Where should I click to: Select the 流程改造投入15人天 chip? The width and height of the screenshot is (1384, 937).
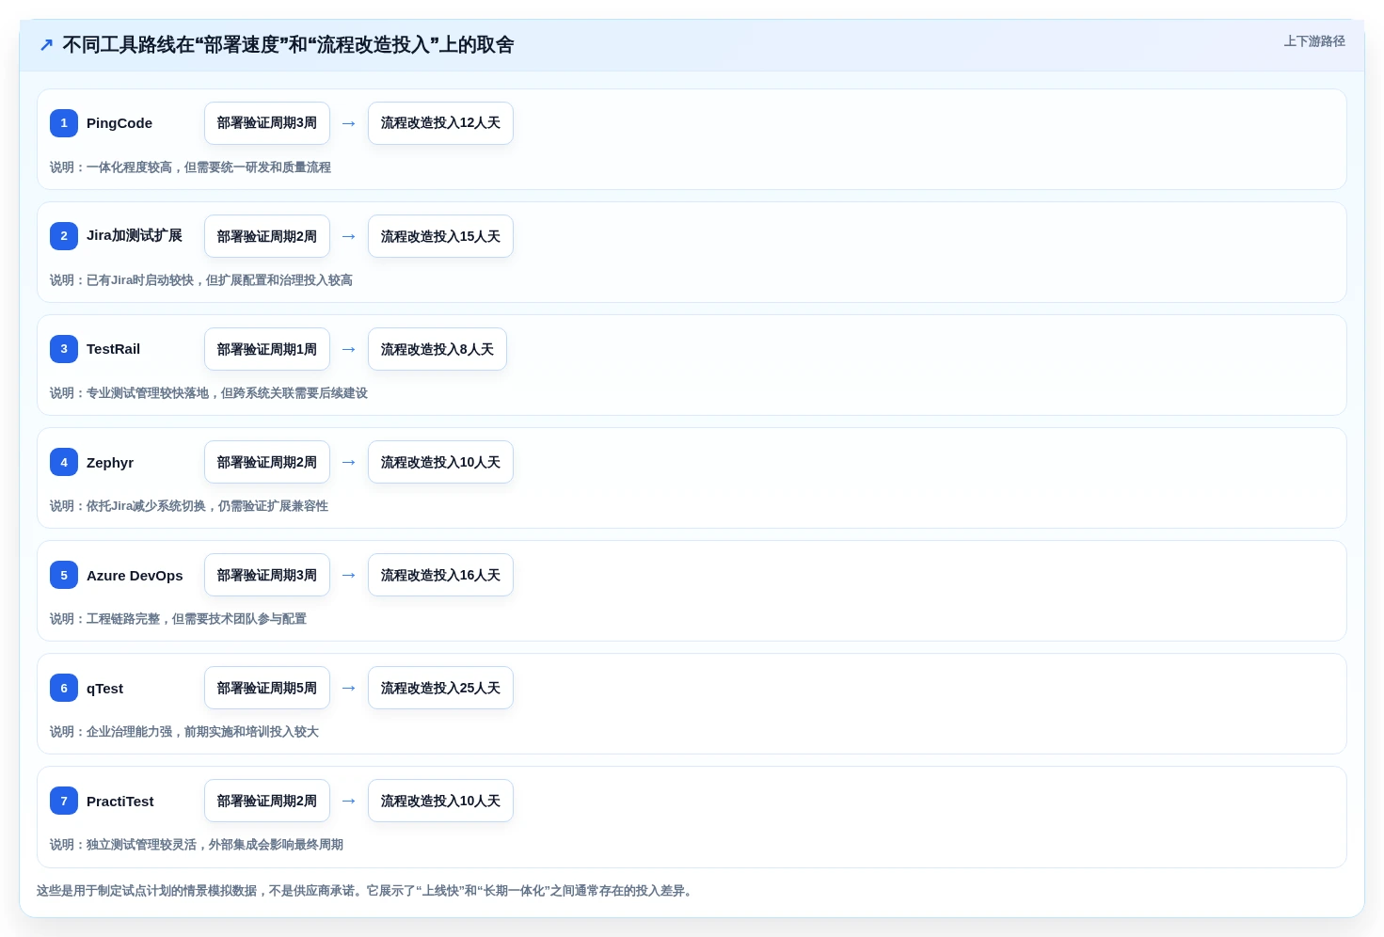click(x=440, y=236)
